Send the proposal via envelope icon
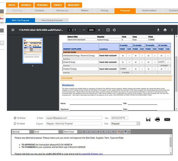The image size is (178, 161). [167, 119]
